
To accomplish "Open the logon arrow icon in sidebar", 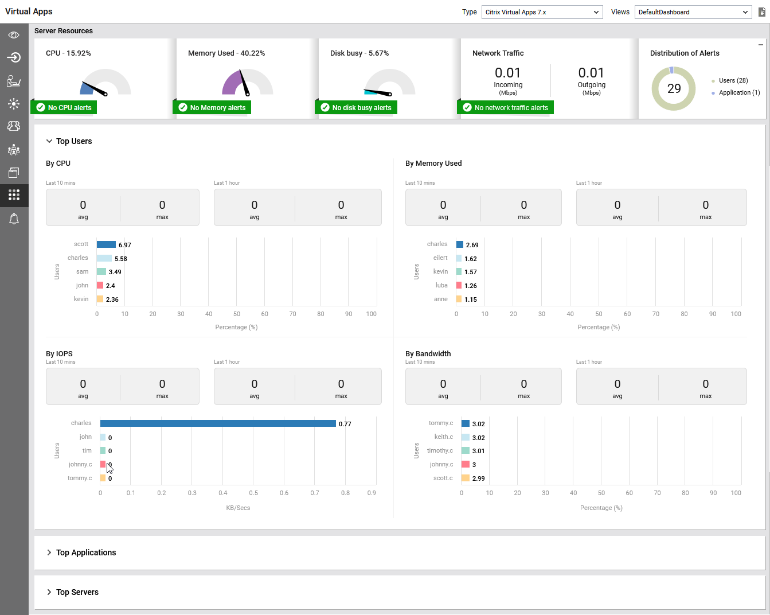I will pos(14,57).
